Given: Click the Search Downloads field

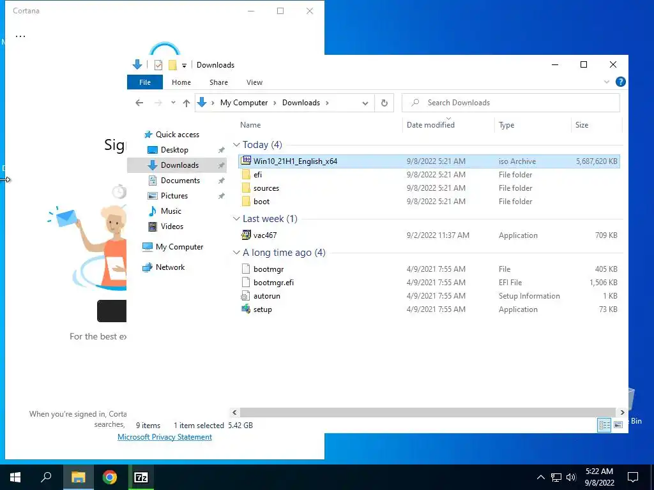Looking at the screenshot, I should pyautogui.click(x=510, y=103).
